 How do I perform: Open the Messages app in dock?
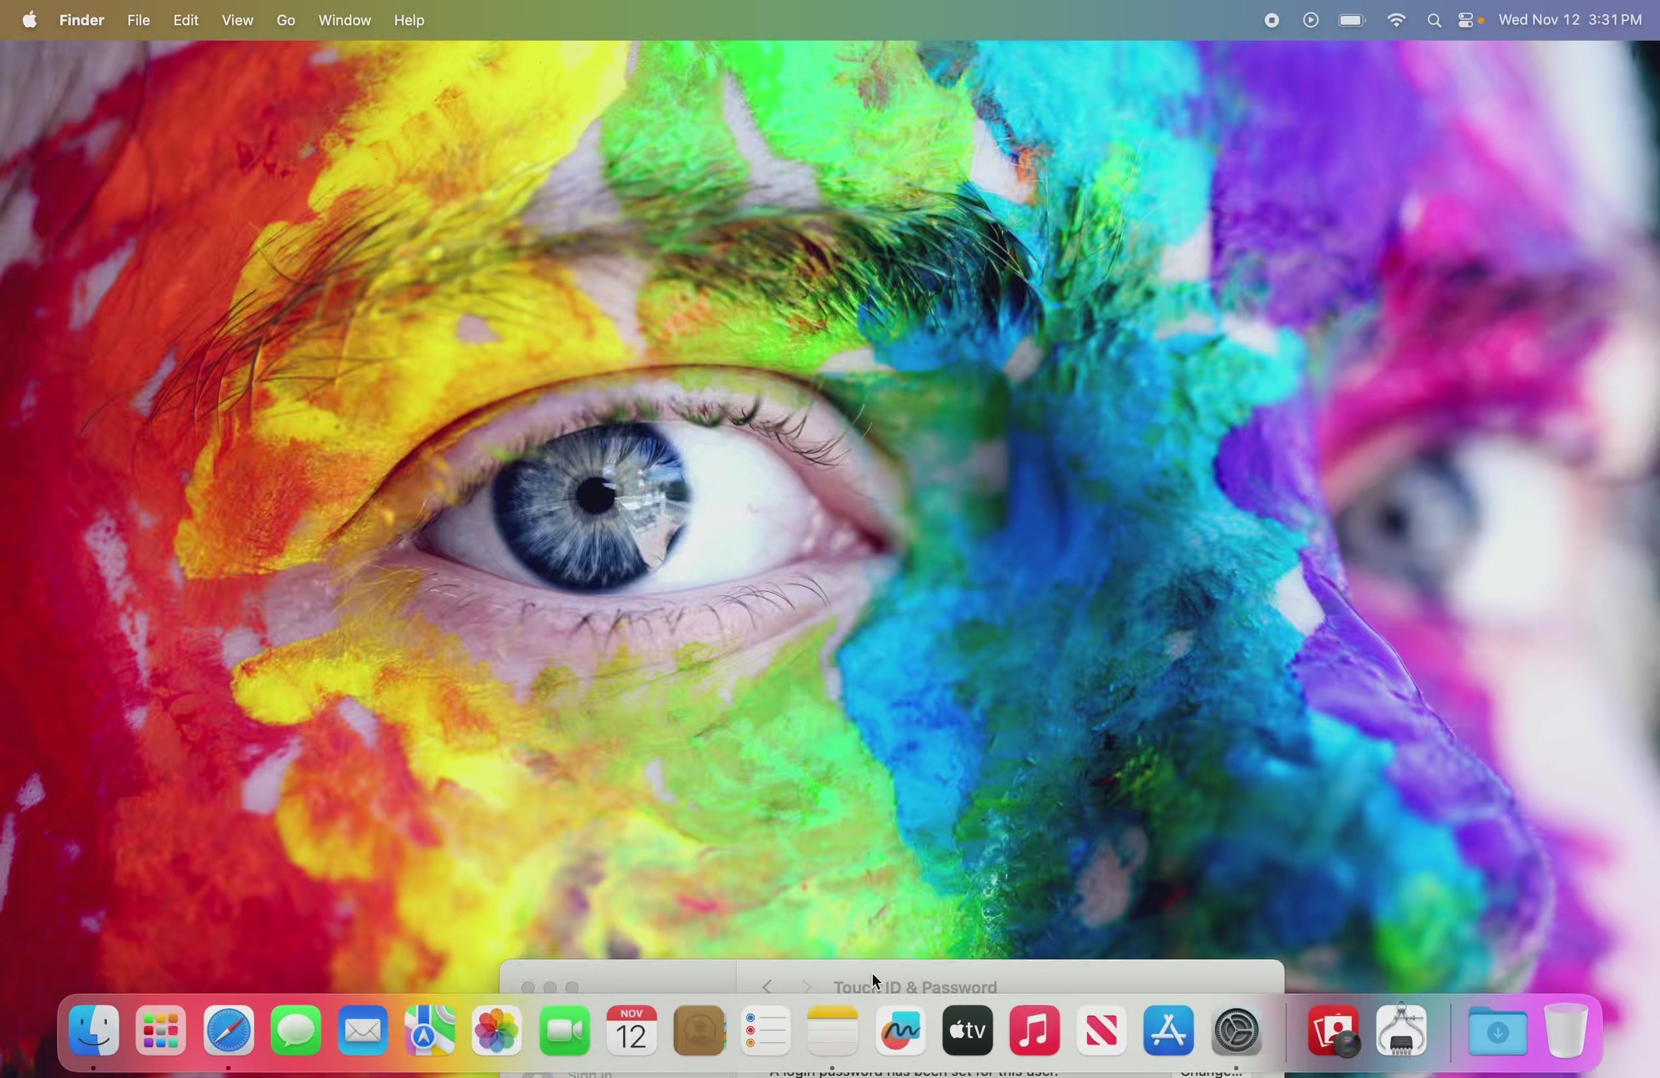295,1032
